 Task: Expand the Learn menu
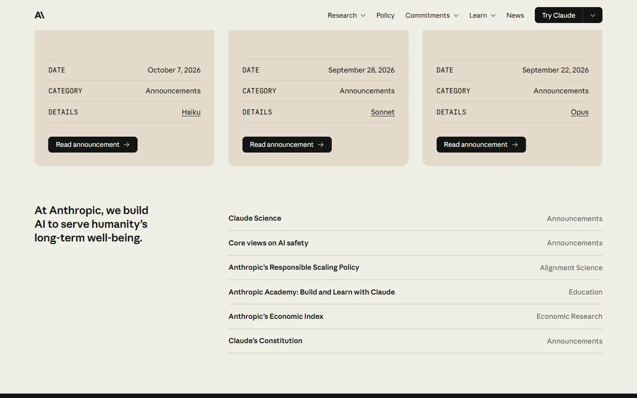[482, 15]
